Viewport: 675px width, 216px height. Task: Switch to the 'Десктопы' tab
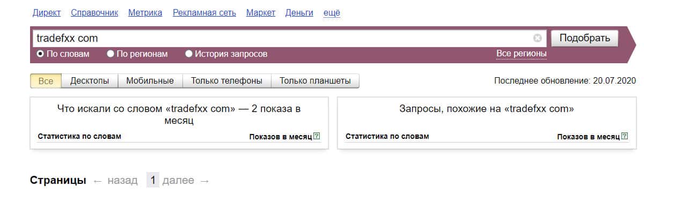point(90,81)
